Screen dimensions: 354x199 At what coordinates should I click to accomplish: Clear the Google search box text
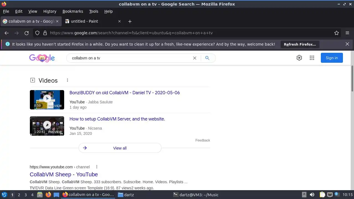point(195,58)
